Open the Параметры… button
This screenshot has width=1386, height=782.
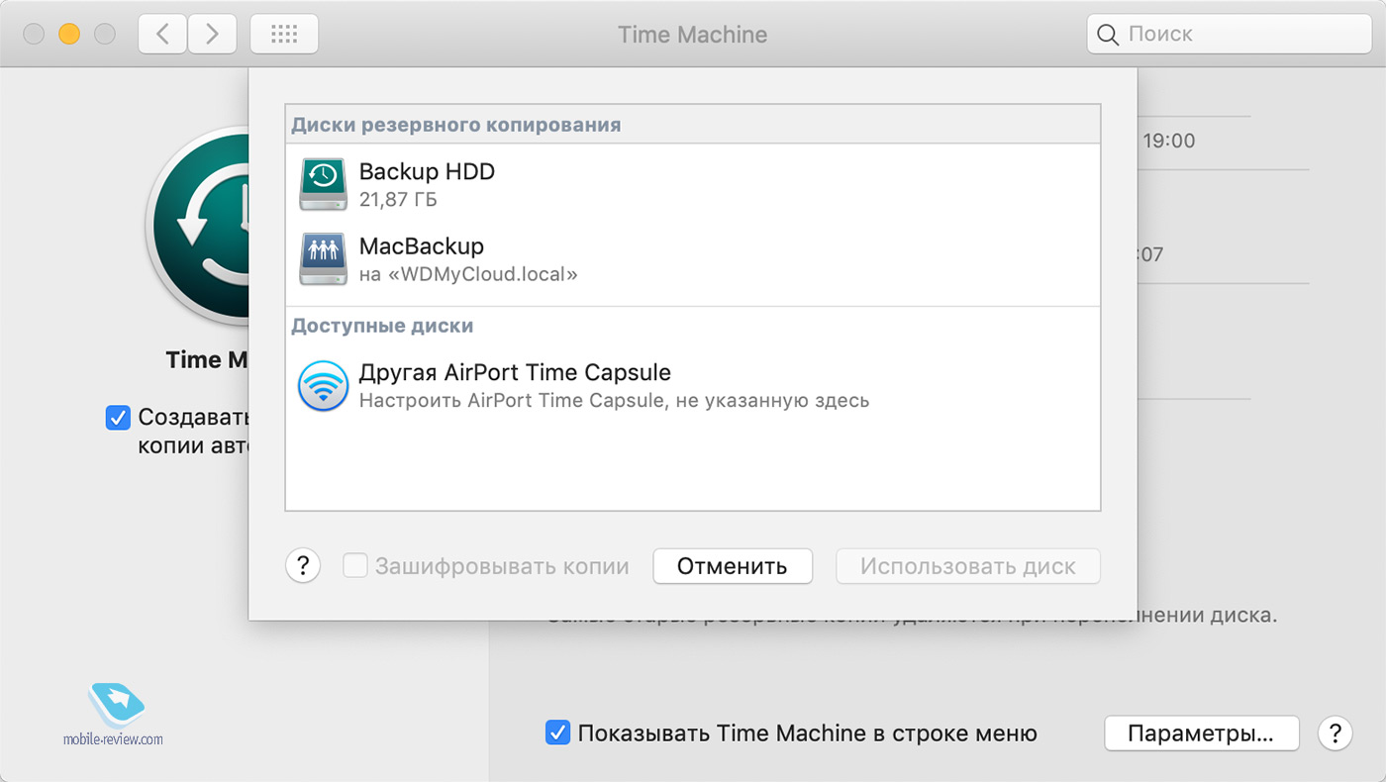pyautogui.click(x=1201, y=733)
